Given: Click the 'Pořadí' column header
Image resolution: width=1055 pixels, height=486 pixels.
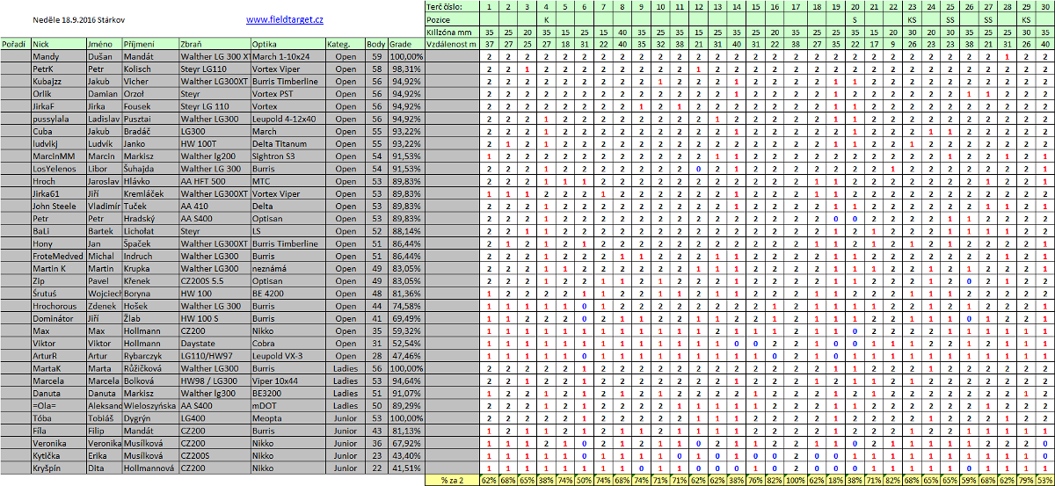Looking at the screenshot, I should (x=15, y=43).
